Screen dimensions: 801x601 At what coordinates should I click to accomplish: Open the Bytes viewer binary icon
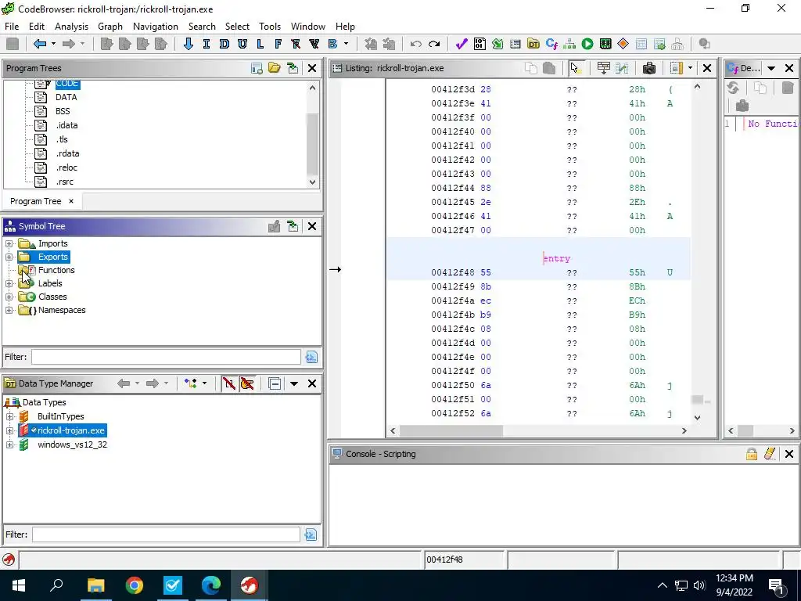click(x=480, y=44)
